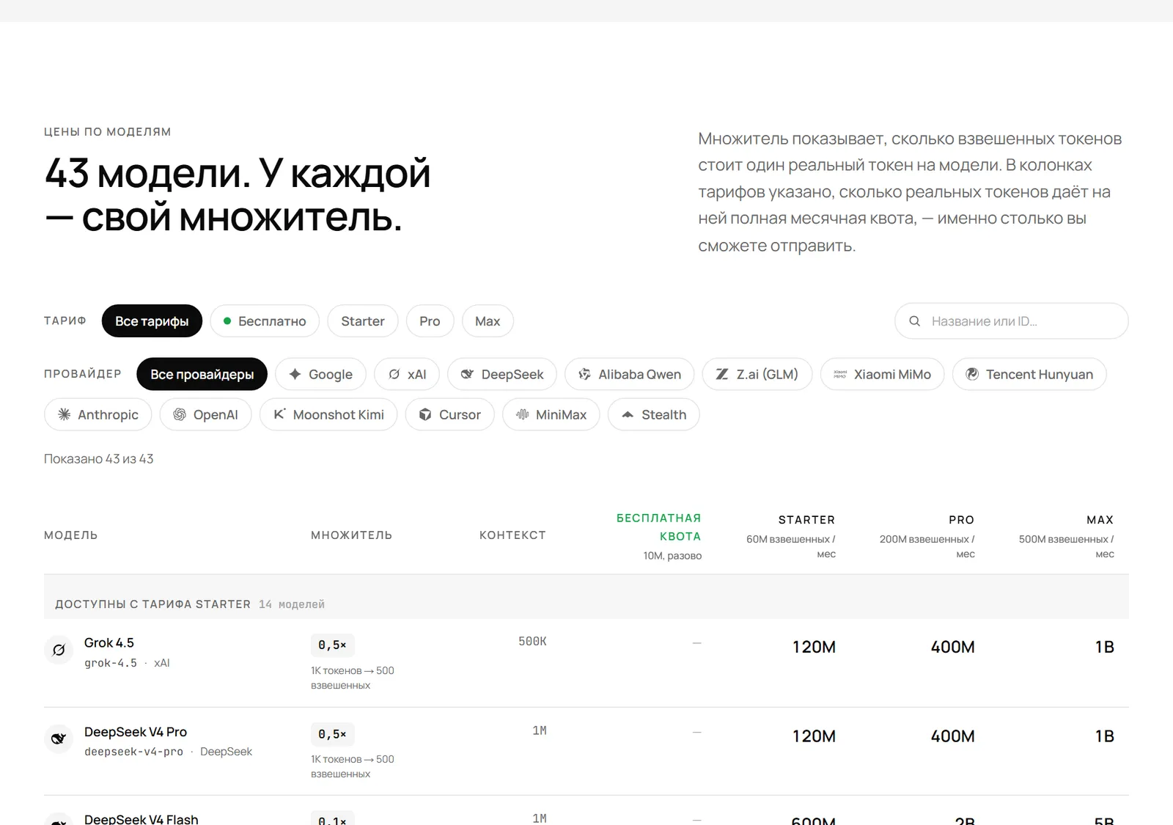Click the 'grok-4.5' model ID
Image resolution: width=1173 pixels, height=825 pixels.
pos(111,663)
